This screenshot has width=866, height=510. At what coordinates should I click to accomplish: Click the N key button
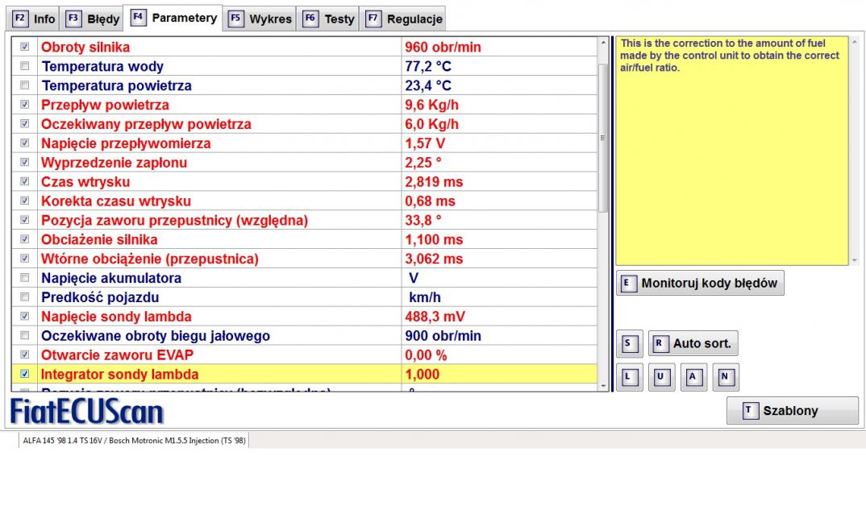point(725,378)
